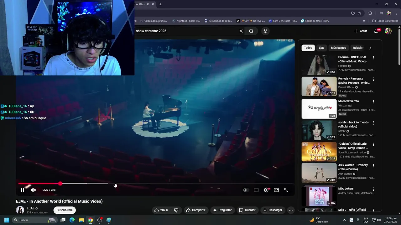Select the Música pop filter chip
Viewport: 401px width, 225px height.
(x=339, y=48)
